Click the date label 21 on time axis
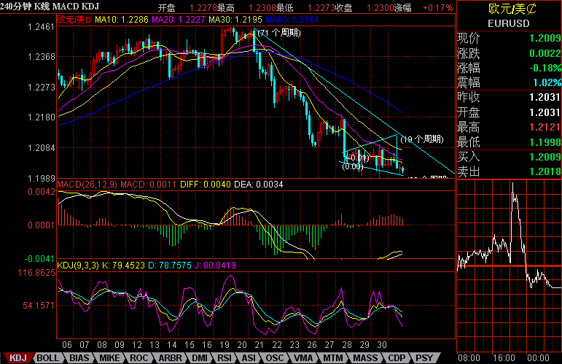The width and height of the screenshot is (562, 364). click(x=259, y=345)
